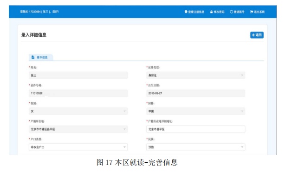Open the 证件类型 dropdown showing 身份证
This screenshot has height=172, width=285.
click(x=196, y=75)
